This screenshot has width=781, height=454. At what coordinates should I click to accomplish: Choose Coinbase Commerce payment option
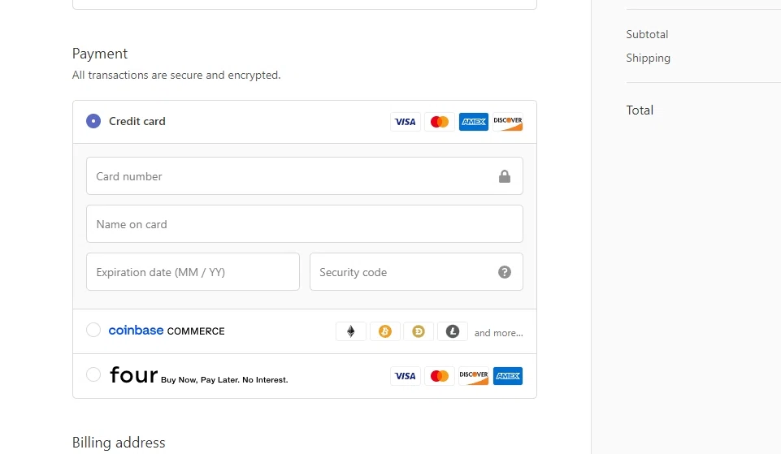point(93,330)
